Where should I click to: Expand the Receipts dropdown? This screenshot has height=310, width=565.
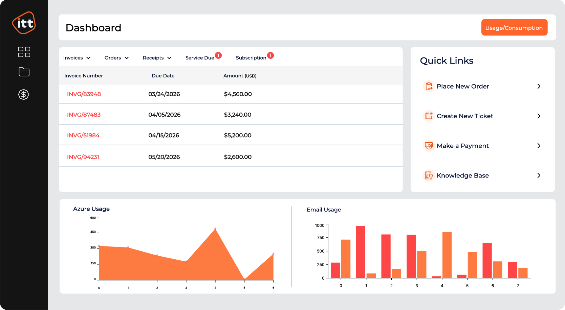pyautogui.click(x=157, y=58)
